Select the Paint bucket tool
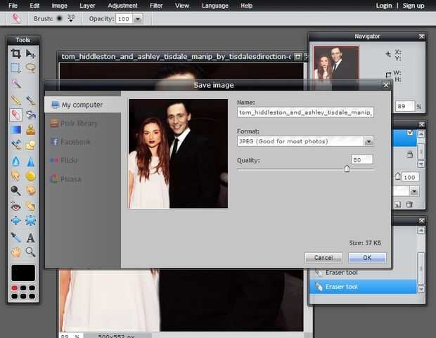This screenshot has height=338, width=436. (30, 115)
